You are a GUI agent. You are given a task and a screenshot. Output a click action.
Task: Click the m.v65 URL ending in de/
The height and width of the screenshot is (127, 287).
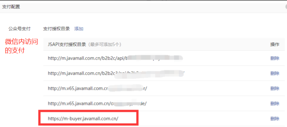(97, 103)
